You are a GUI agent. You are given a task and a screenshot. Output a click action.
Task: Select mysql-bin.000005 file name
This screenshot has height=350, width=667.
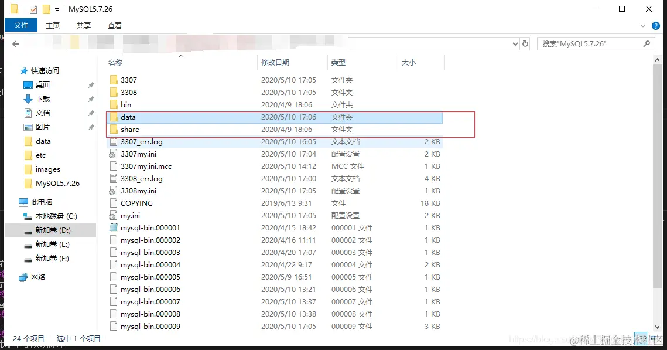150,277
